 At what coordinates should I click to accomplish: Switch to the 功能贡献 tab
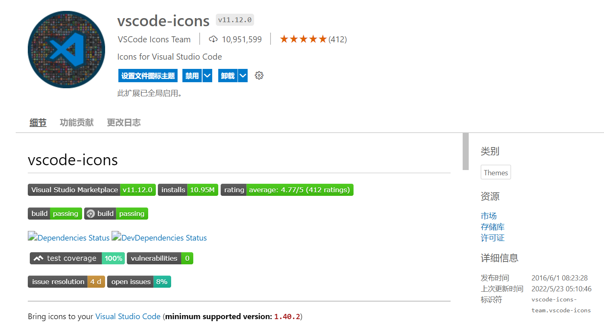click(77, 122)
